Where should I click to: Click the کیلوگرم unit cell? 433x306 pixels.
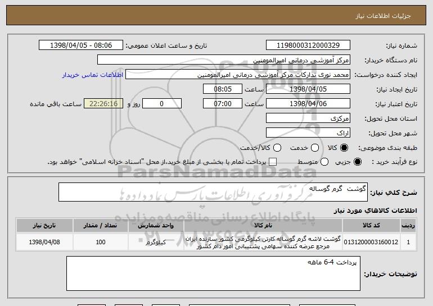(156, 242)
